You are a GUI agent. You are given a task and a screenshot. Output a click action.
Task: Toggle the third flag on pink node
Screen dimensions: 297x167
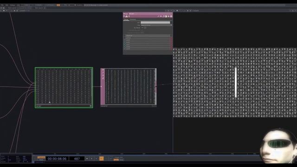(x=103, y=75)
